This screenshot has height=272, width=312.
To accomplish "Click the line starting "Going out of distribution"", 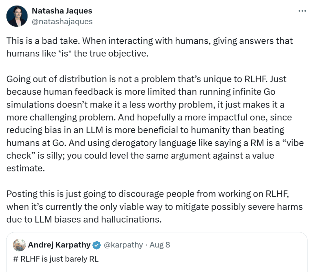I will 146,79.
